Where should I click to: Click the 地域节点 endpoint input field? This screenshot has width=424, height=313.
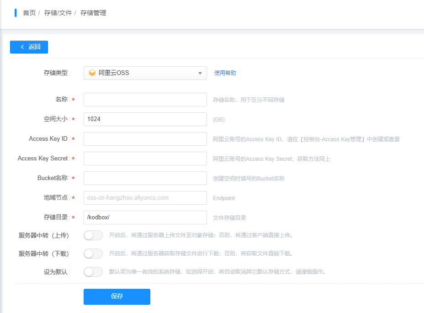pos(145,198)
